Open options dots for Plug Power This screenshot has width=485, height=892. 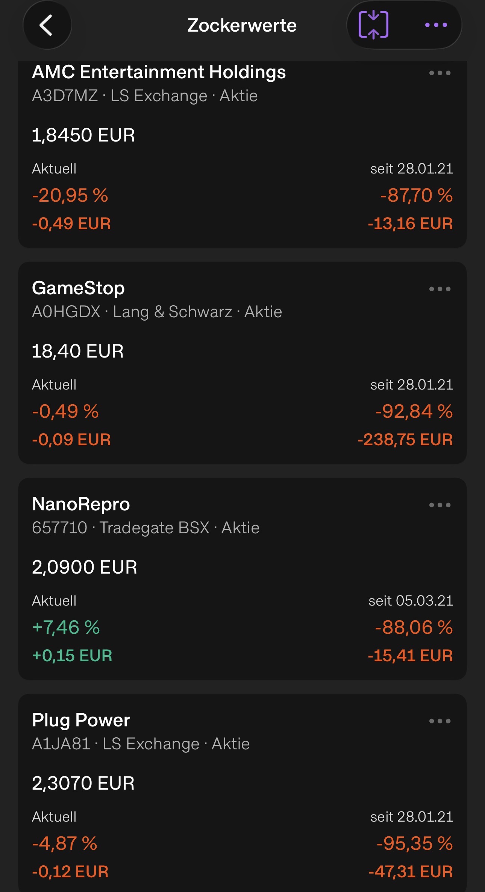(x=440, y=721)
